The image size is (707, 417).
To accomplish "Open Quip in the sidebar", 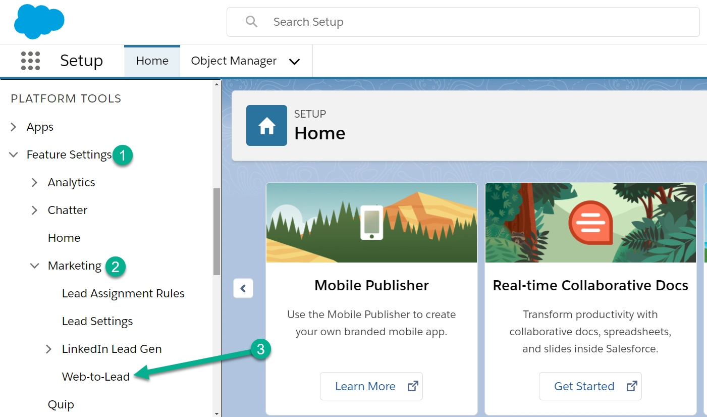I will pos(61,404).
